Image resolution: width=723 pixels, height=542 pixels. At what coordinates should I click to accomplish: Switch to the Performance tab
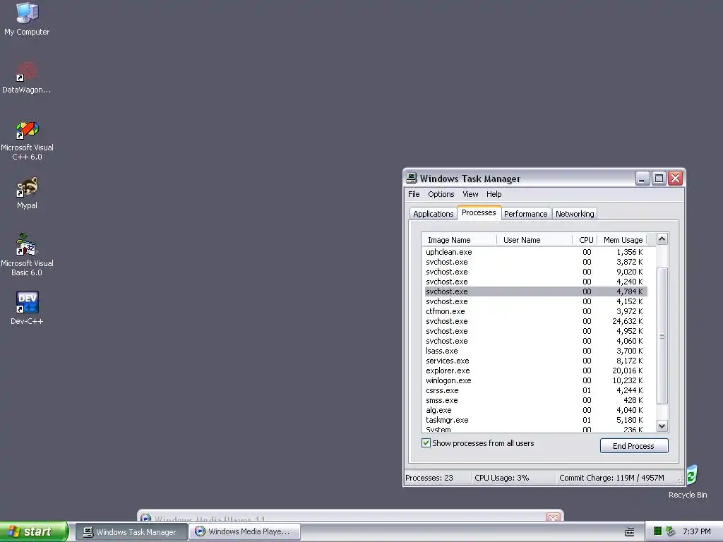(525, 214)
